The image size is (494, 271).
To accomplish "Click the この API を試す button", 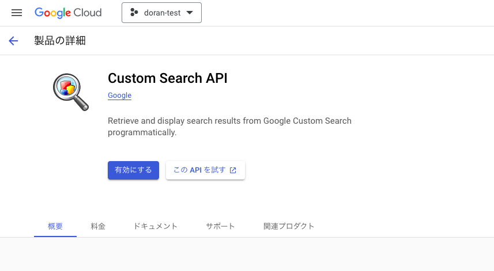I will 205,170.
